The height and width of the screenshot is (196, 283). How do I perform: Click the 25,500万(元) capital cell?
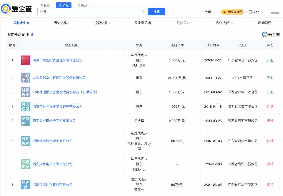(177, 78)
